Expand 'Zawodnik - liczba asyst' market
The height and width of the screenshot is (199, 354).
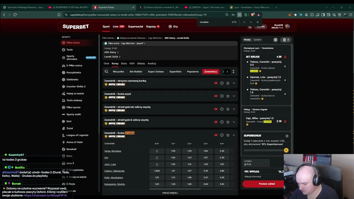pos(234,96)
